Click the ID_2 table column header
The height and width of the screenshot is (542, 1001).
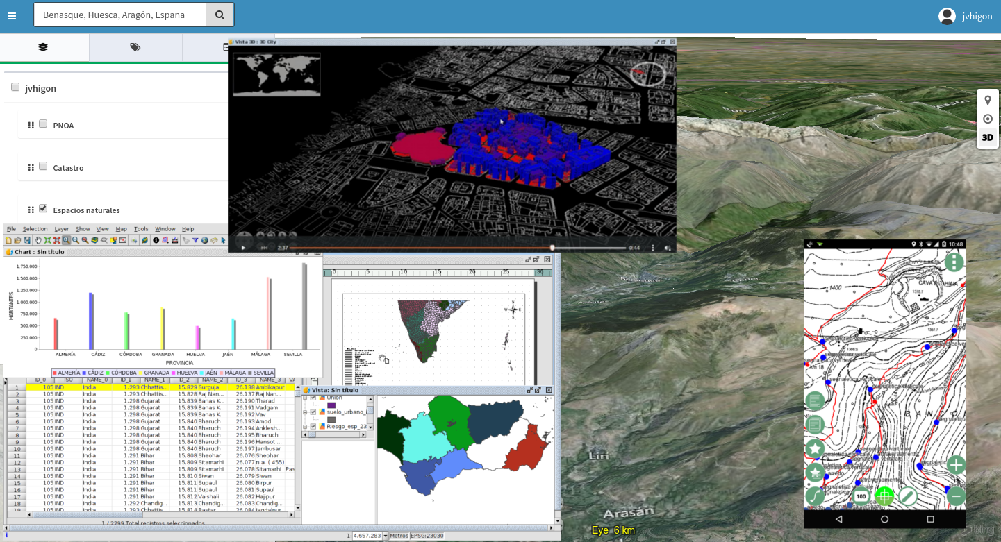(183, 380)
